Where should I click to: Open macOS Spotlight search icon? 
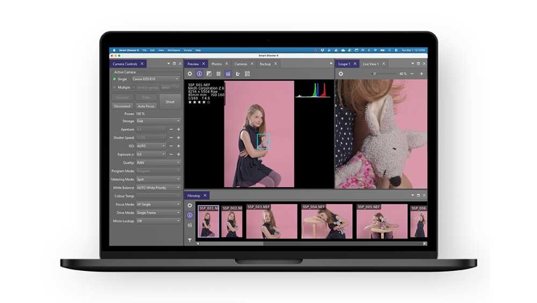point(389,50)
